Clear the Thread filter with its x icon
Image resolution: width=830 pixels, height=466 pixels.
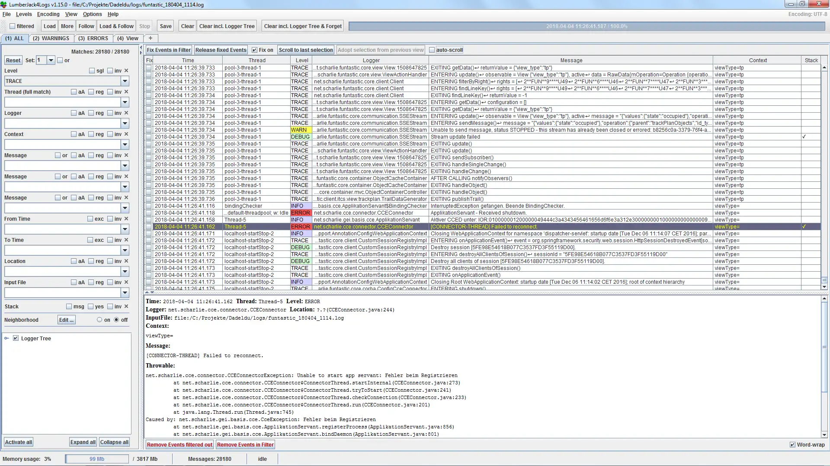tap(126, 92)
